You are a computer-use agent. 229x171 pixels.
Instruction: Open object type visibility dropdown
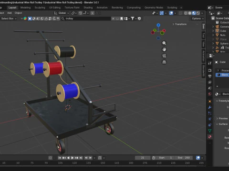(155, 13)
